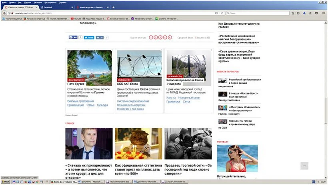Open the Downloads blue arrow icon
Image resolution: width=328 pixels, height=185 pixels.
[x=304, y=13]
